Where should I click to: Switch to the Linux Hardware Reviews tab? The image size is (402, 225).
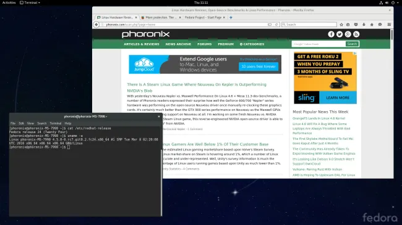click(x=117, y=17)
